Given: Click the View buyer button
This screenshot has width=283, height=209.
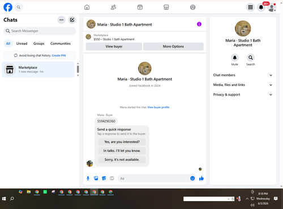Looking at the screenshot, I should click(x=114, y=47).
